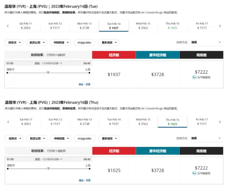Click Feb 16 flight duration text 13小时40分钟
226x187 pixels.
[x=50, y=159]
